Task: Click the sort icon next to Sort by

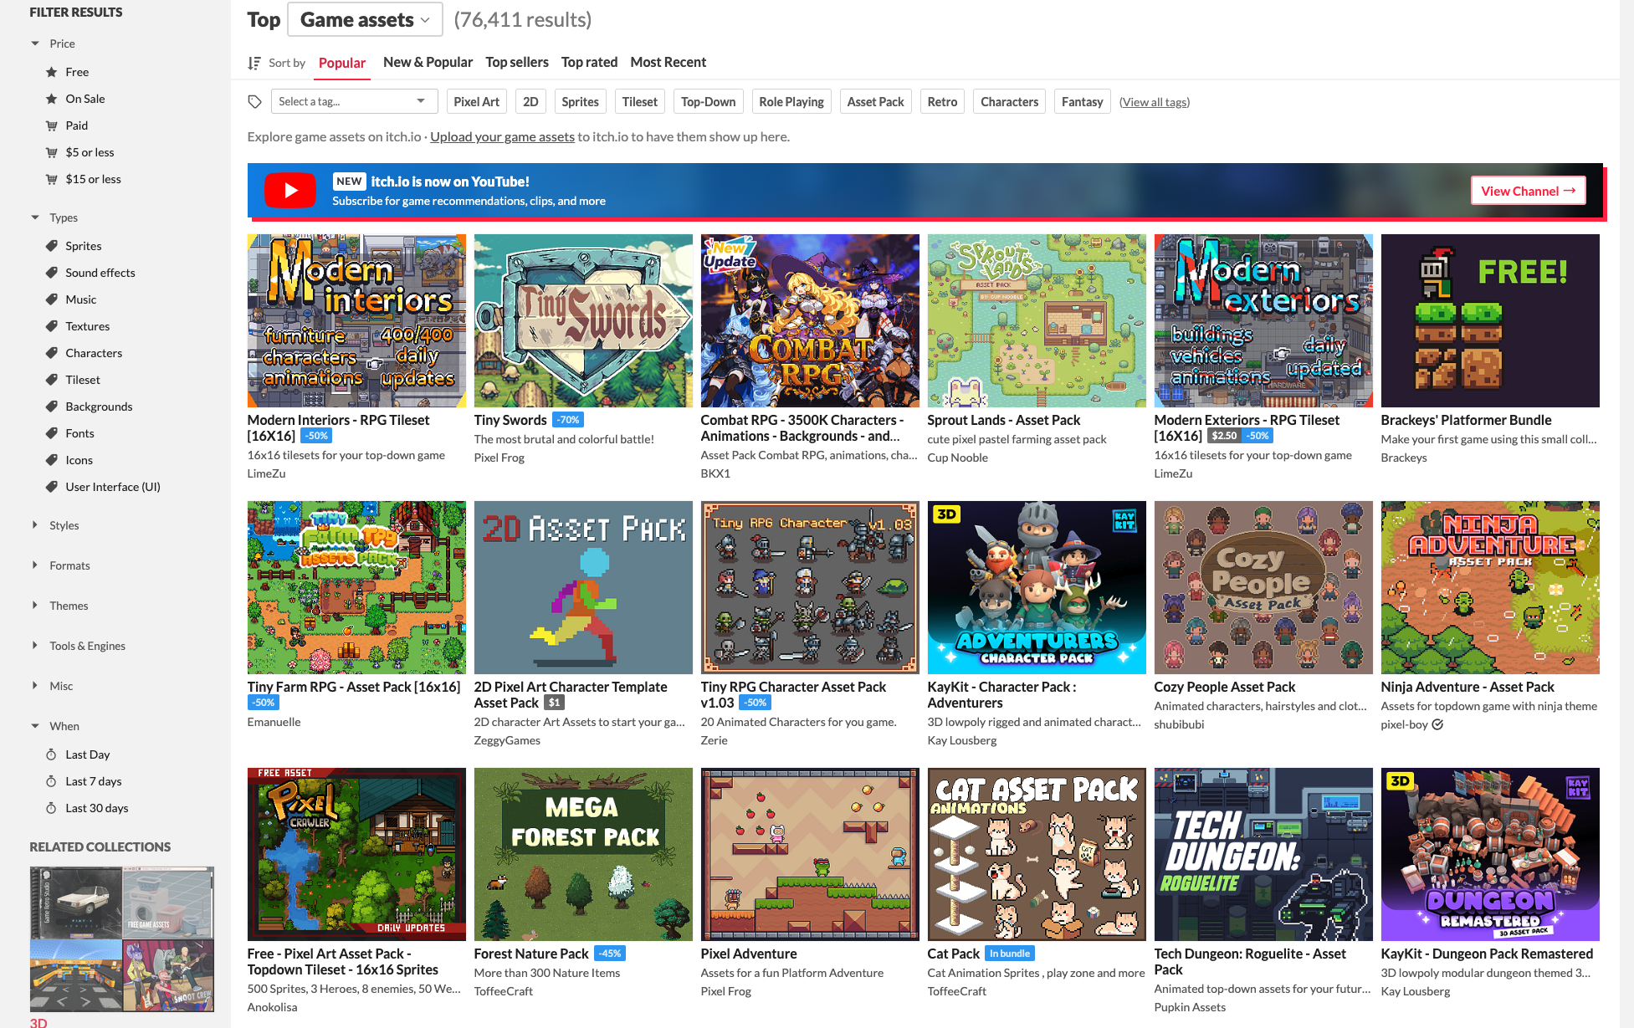Action: pos(254,63)
